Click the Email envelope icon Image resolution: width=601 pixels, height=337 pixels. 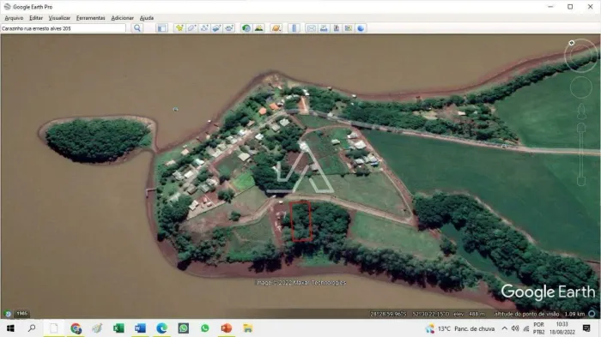[311, 28]
